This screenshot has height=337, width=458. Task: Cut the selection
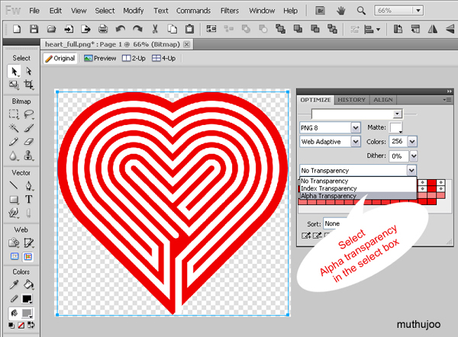click(x=155, y=29)
